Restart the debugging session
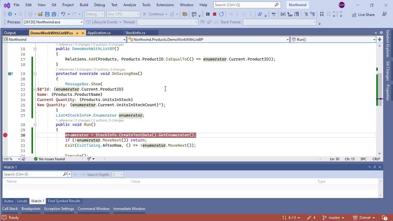Viewport: 393px width, 221px height. pos(221,14)
